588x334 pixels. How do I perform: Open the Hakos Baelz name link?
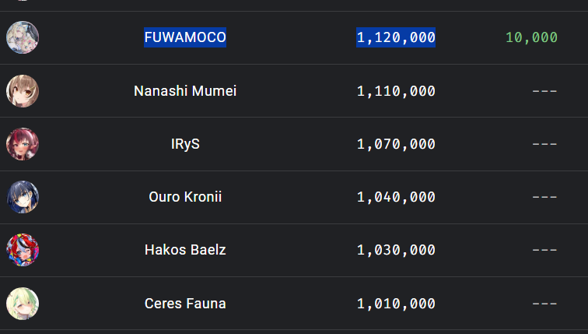tap(185, 250)
